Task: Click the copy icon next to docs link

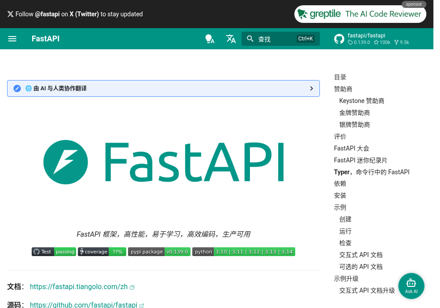Action: point(132,287)
